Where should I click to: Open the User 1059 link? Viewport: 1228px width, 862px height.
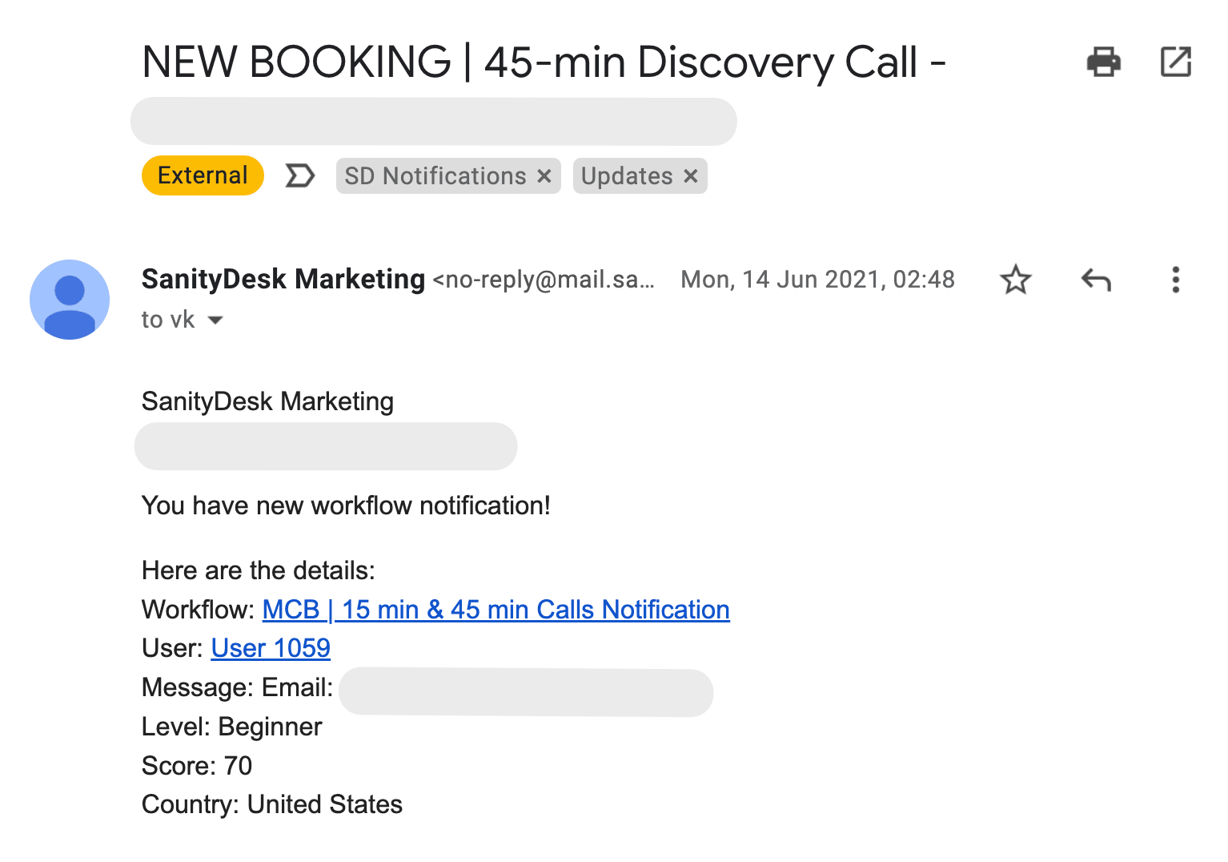271,648
